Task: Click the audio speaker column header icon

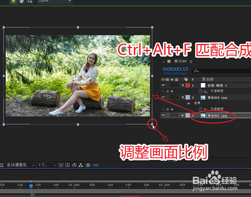Action: tap(168, 79)
